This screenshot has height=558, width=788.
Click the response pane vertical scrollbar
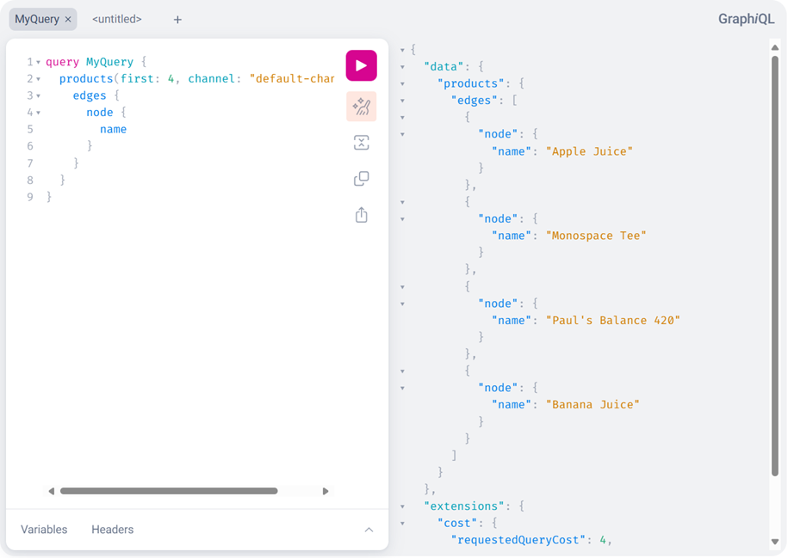775,258
